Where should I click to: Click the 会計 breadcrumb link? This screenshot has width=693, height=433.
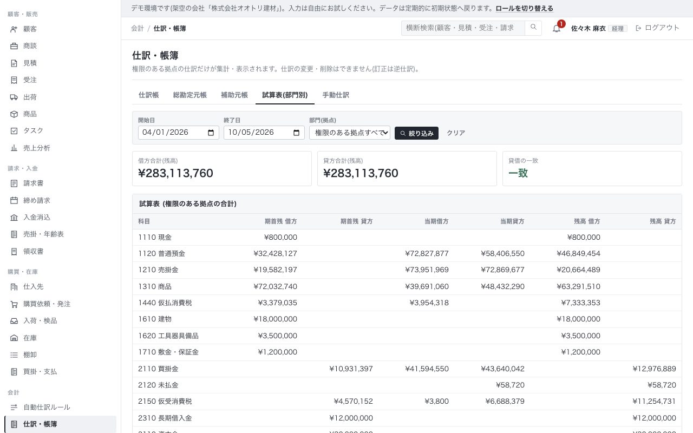(x=138, y=28)
